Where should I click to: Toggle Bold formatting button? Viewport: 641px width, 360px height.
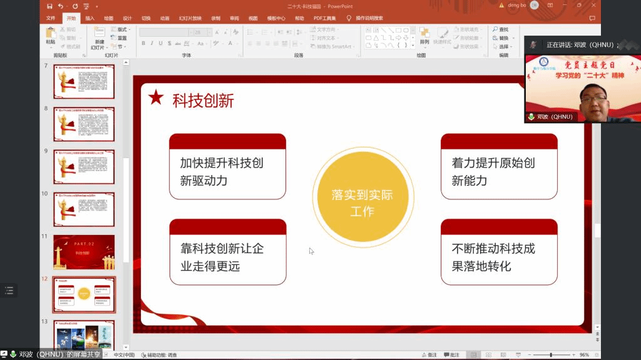coord(143,43)
